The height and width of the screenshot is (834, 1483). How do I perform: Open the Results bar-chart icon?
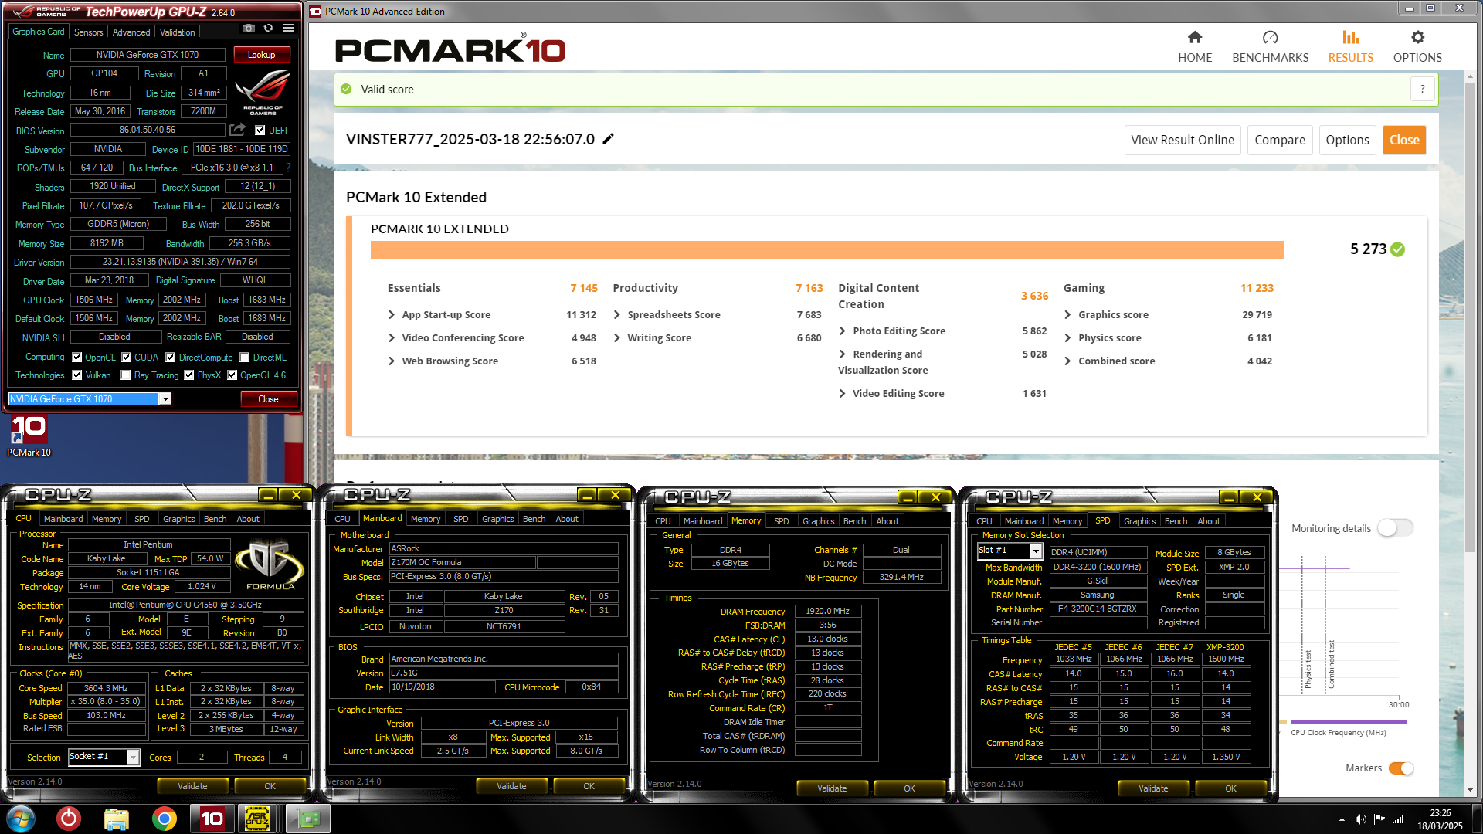click(x=1350, y=37)
